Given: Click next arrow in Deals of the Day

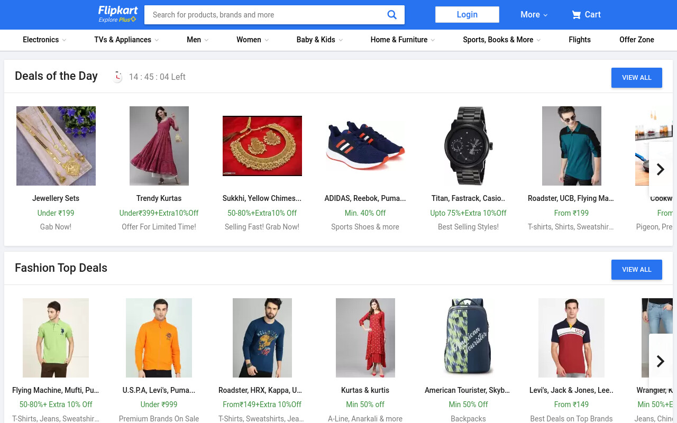Looking at the screenshot, I should tap(660, 169).
